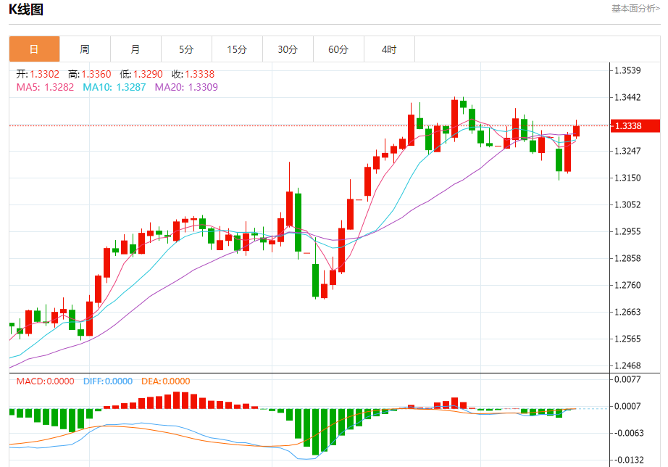Click the MA10: 1.3287 indicator label
This screenshot has height=467, width=668.
[114, 88]
